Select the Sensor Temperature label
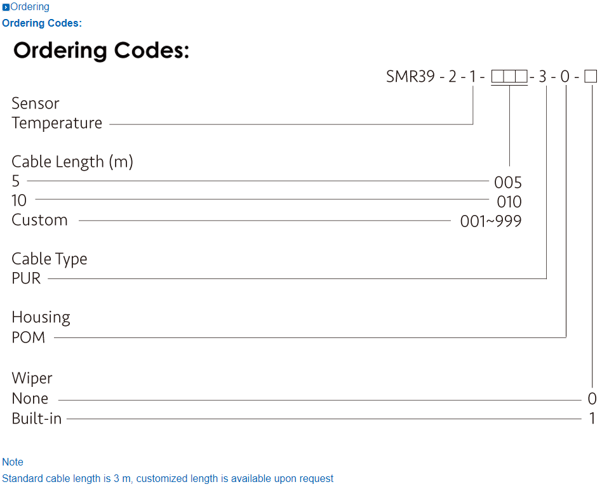The width and height of the screenshot is (602, 489). tap(57, 114)
